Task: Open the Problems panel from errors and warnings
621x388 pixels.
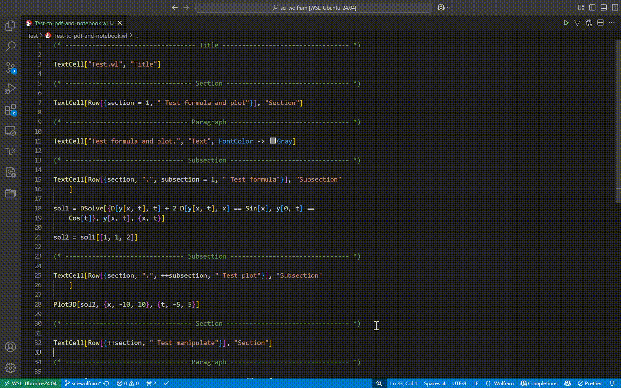Action: pos(128,383)
